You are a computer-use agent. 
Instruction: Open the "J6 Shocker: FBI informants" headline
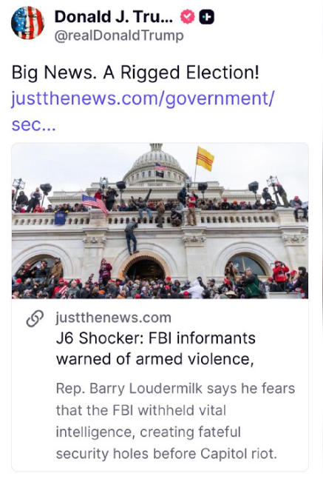click(x=156, y=338)
